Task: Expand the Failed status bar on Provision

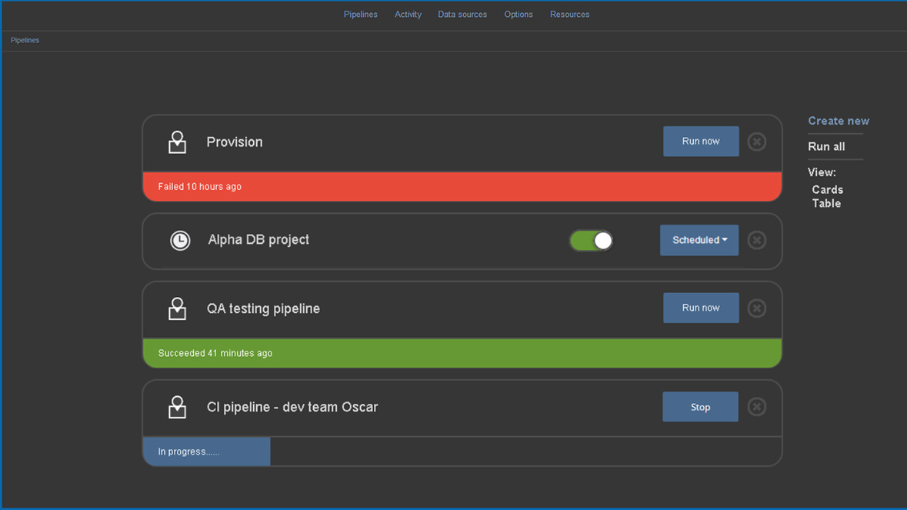Action: tap(462, 186)
